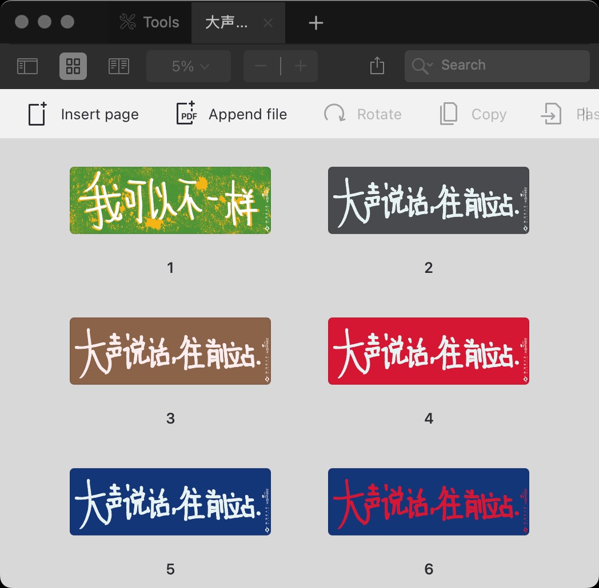
Task: Focus the Search input field
Action: point(509,66)
